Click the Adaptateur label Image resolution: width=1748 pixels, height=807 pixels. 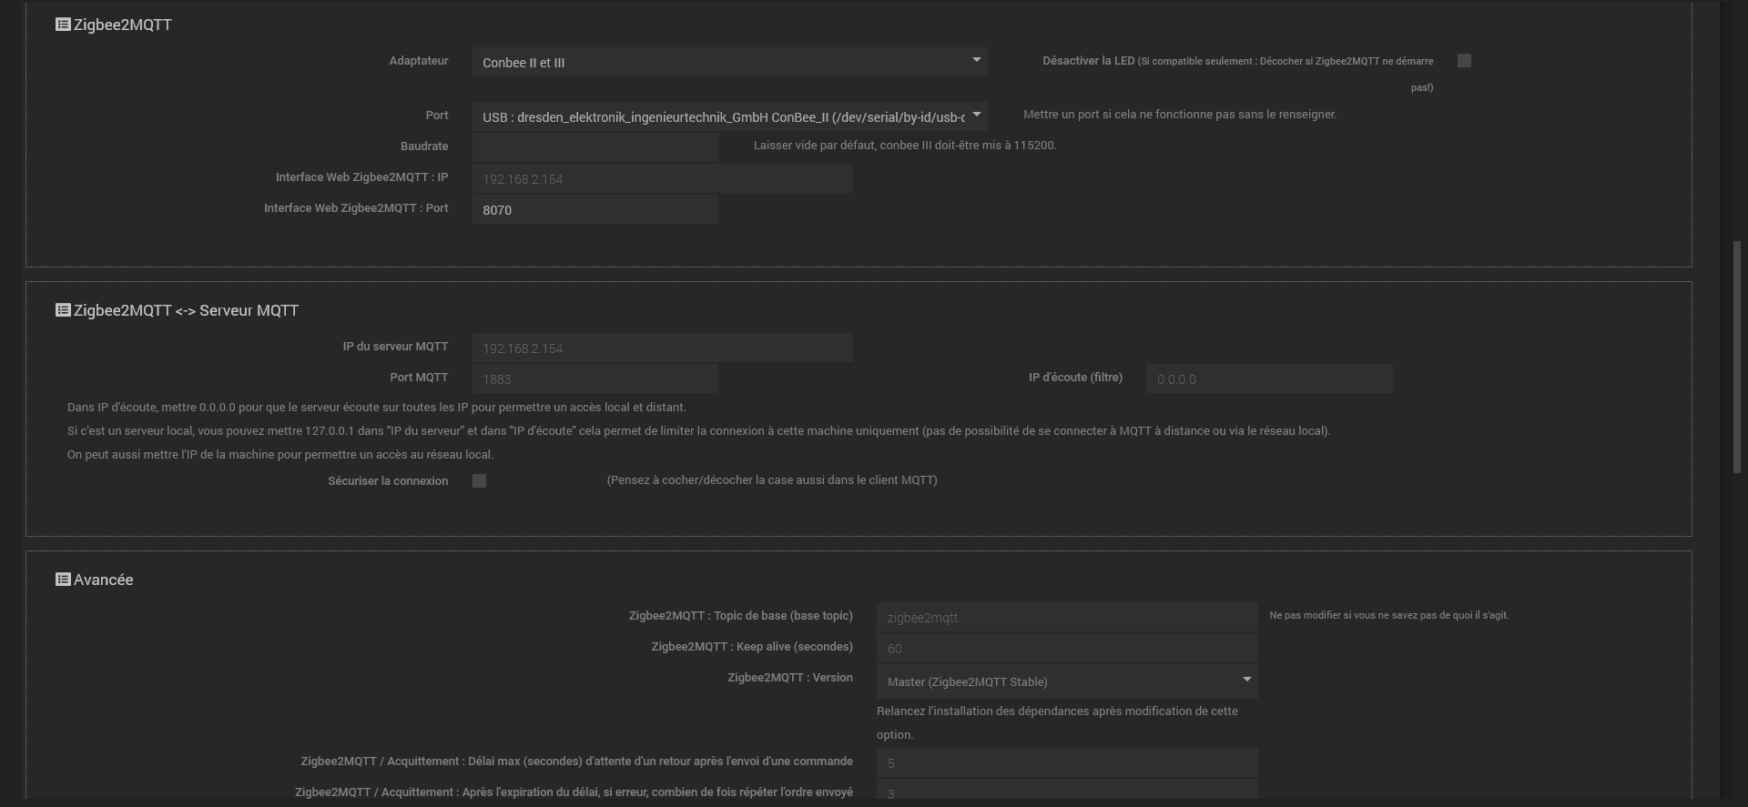[419, 61]
